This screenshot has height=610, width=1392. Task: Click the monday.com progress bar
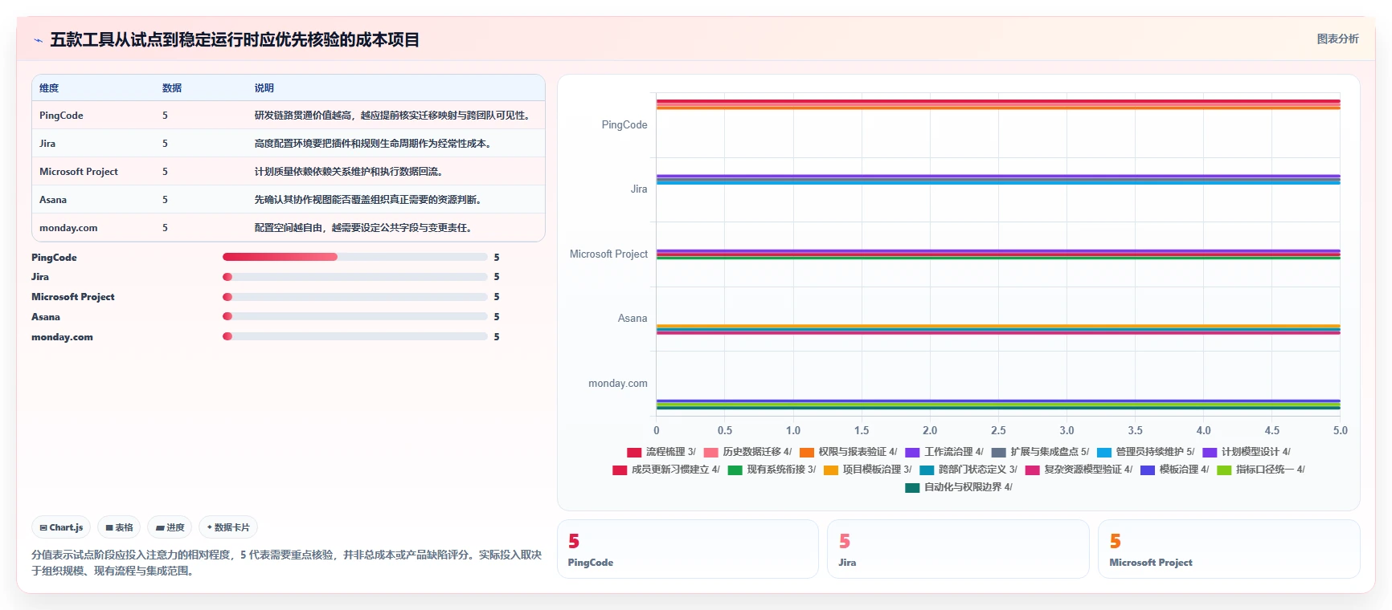pyautogui.click(x=355, y=336)
